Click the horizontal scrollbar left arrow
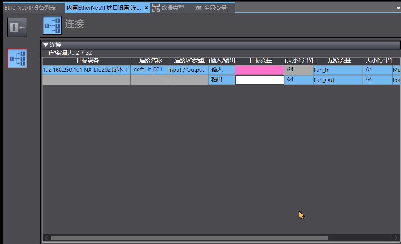401x244 pixels. click(46, 238)
